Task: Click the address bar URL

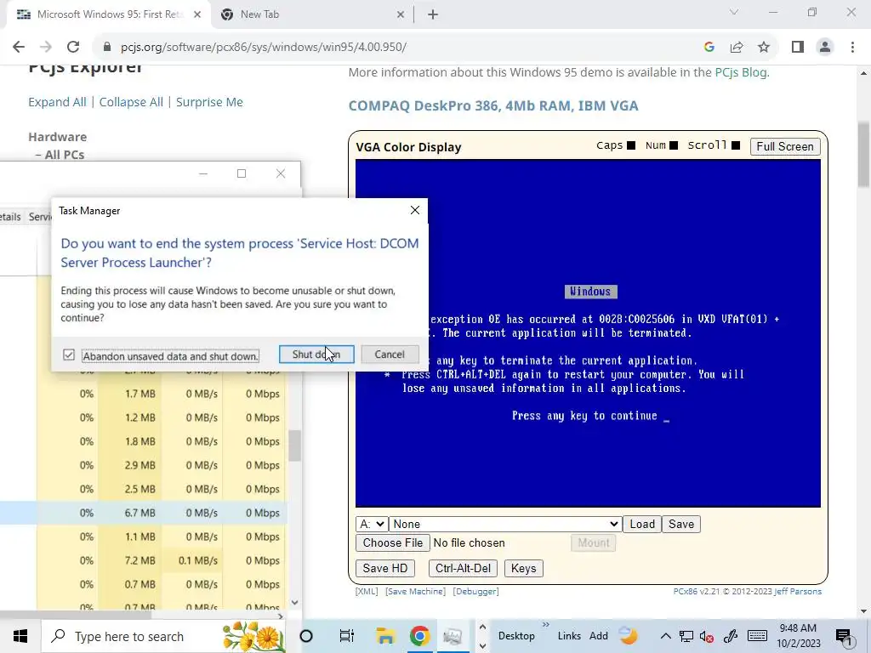Action: 264,47
